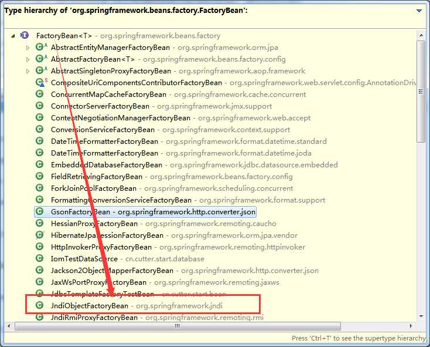
Task: Click the JaxWsPortProxyFactoryBean class icon
Action: tap(40, 282)
